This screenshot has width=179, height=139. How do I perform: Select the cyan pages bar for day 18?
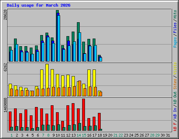(101, 59)
